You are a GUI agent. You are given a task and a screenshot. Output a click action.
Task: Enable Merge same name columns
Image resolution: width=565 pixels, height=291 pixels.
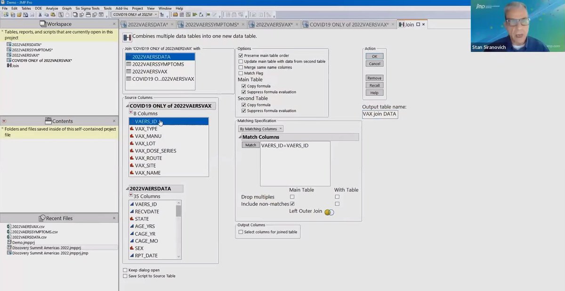241,68
